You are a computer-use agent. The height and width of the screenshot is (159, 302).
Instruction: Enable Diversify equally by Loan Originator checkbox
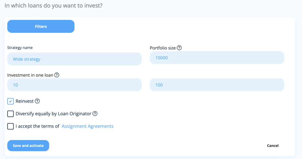[x=10, y=114]
